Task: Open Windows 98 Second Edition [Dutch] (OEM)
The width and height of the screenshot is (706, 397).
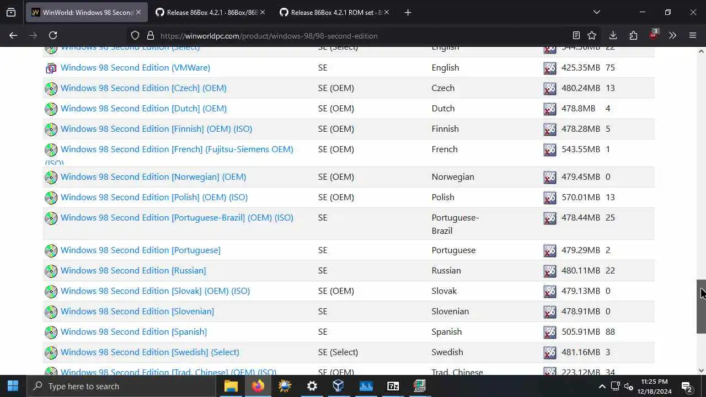Action: point(143,108)
